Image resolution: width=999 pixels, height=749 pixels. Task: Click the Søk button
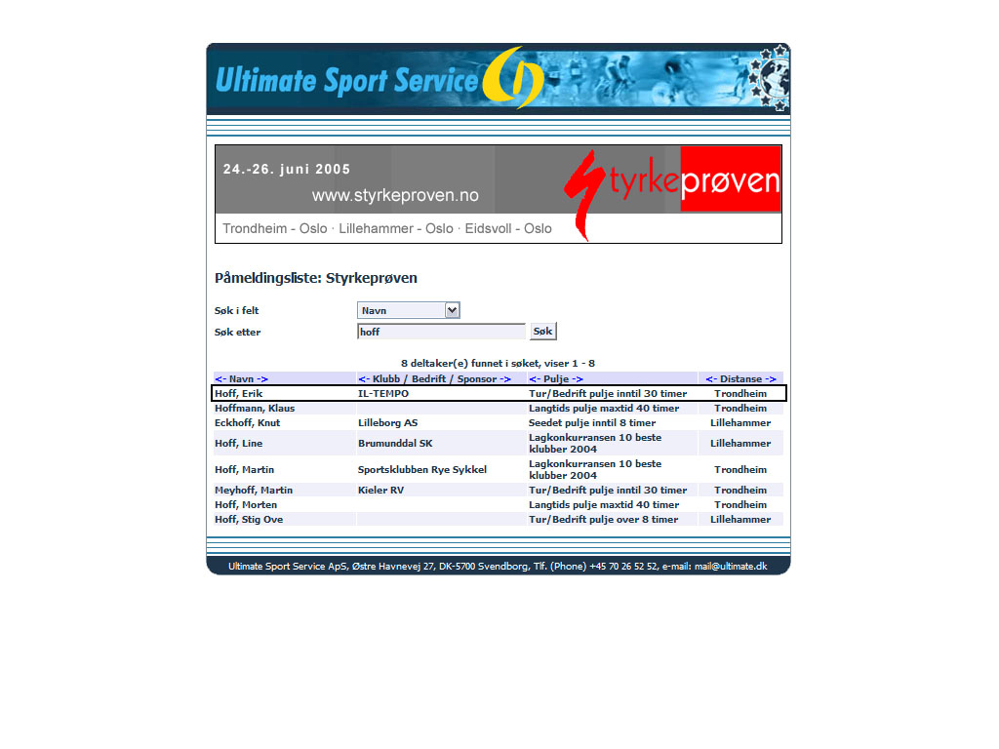[542, 332]
